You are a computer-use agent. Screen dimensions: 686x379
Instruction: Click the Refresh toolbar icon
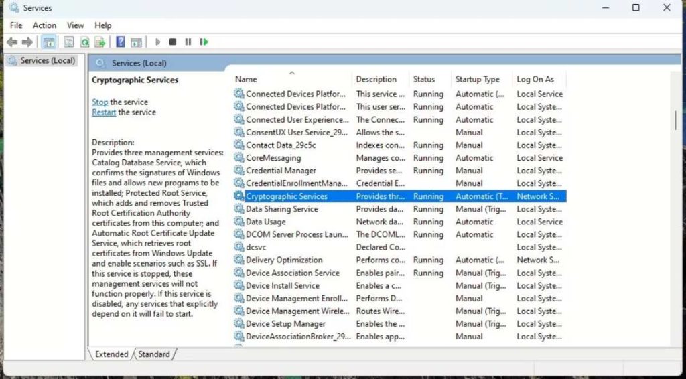tap(84, 42)
